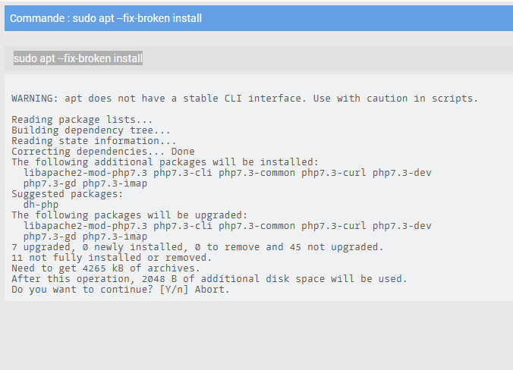513x370 pixels.
Task: Click the 11 not fully installed line
Action: coord(112,258)
